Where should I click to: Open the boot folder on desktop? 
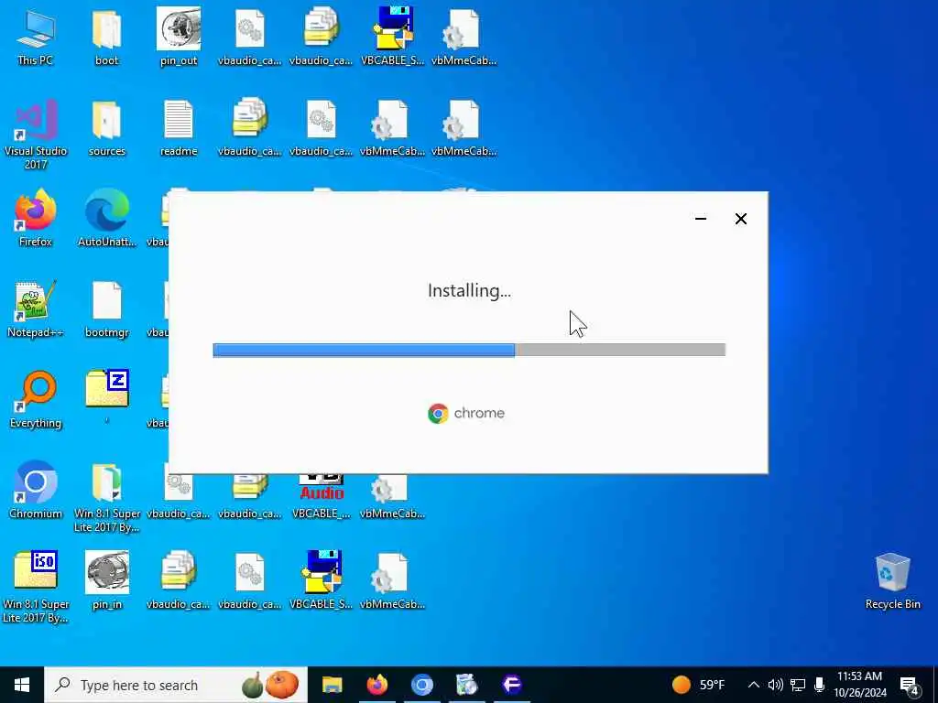(106, 37)
